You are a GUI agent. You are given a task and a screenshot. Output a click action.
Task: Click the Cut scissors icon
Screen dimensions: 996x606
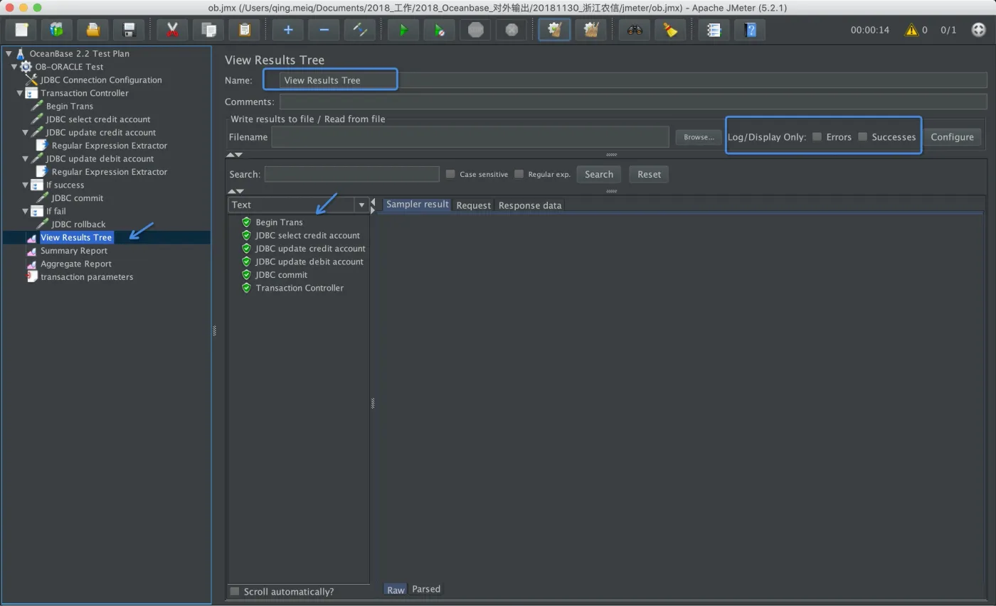pyautogui.click(x=172, y=30)
